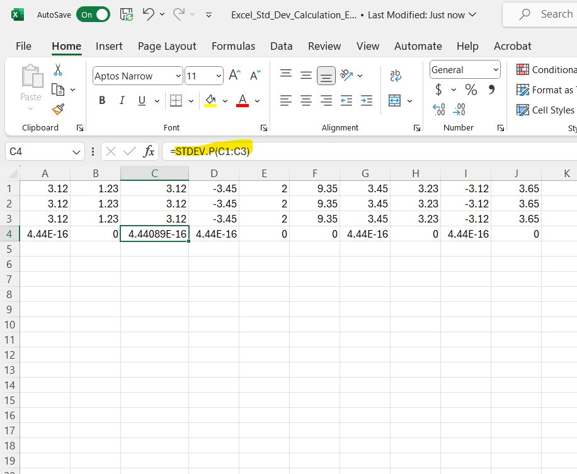
Task: Click the Format Painter brush
Action: [58, 109]
